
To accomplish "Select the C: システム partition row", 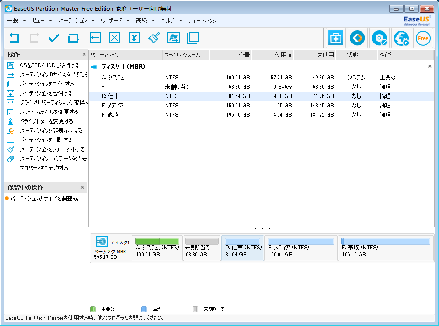I will coord(261,78).
